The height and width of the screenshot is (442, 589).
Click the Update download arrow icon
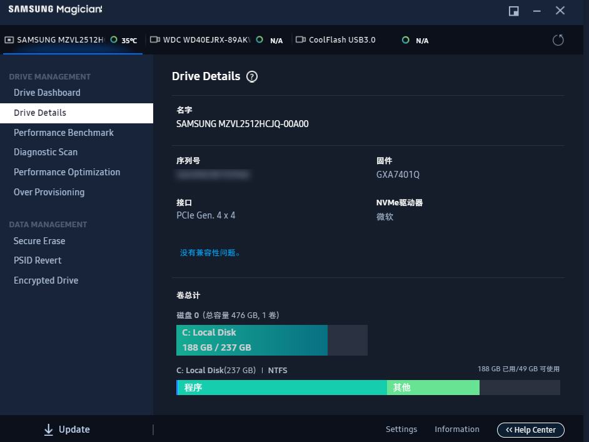[x=48, y=429]
